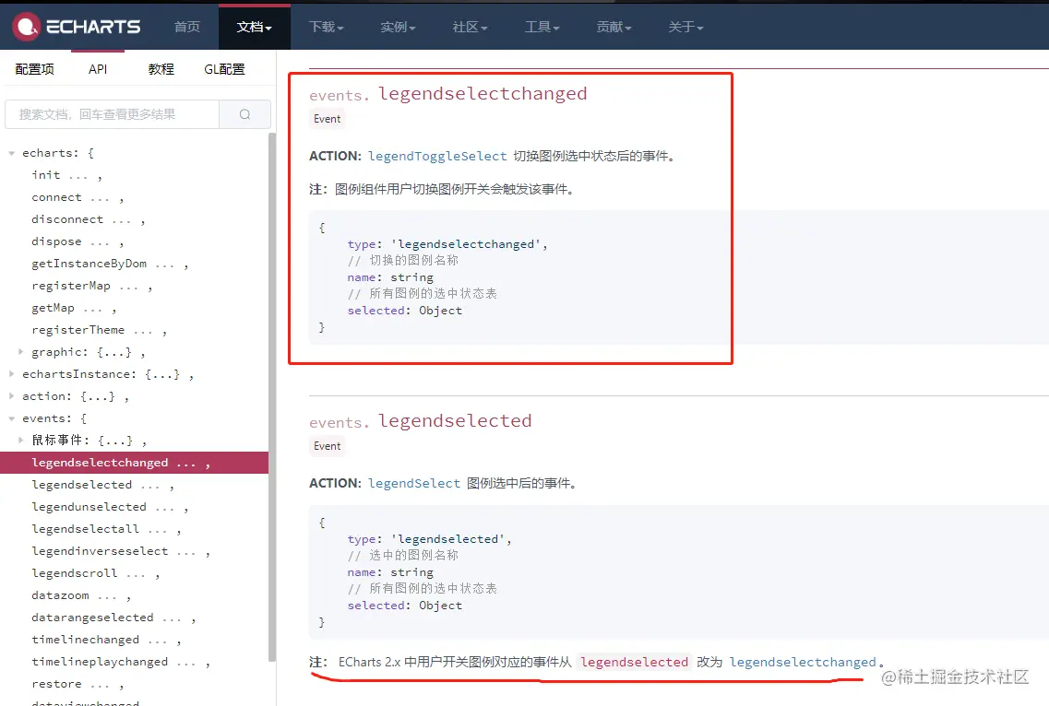Click the search magnifier button
The width and height of the screenshot is (1049, 706).
point(244,114)
